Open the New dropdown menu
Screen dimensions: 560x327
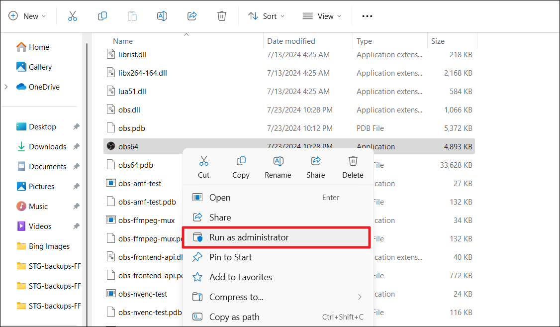point(27,16)
